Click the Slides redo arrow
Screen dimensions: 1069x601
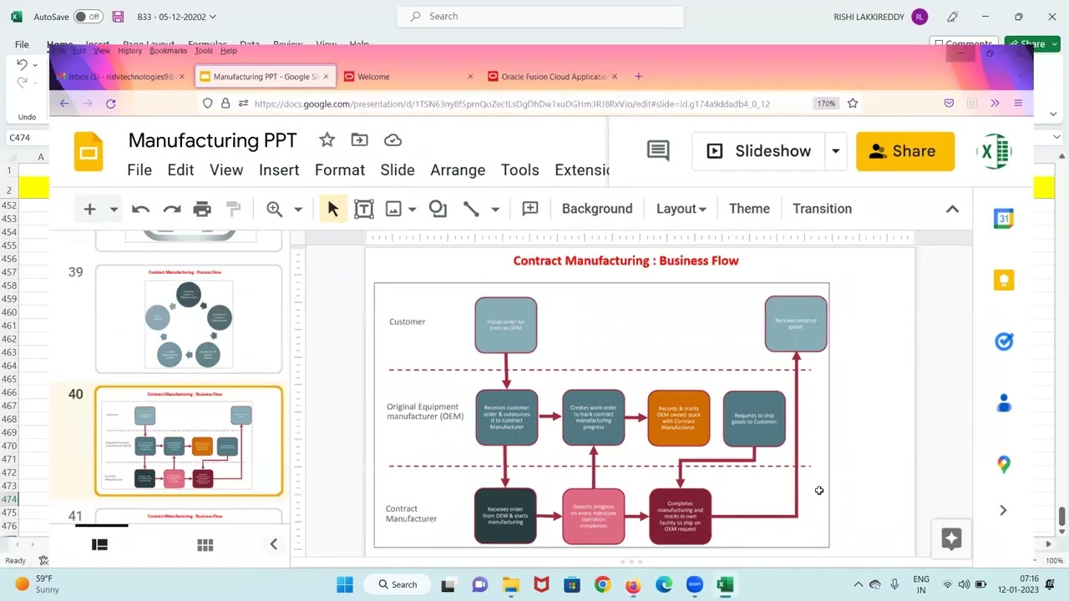(x=172, y=209)
